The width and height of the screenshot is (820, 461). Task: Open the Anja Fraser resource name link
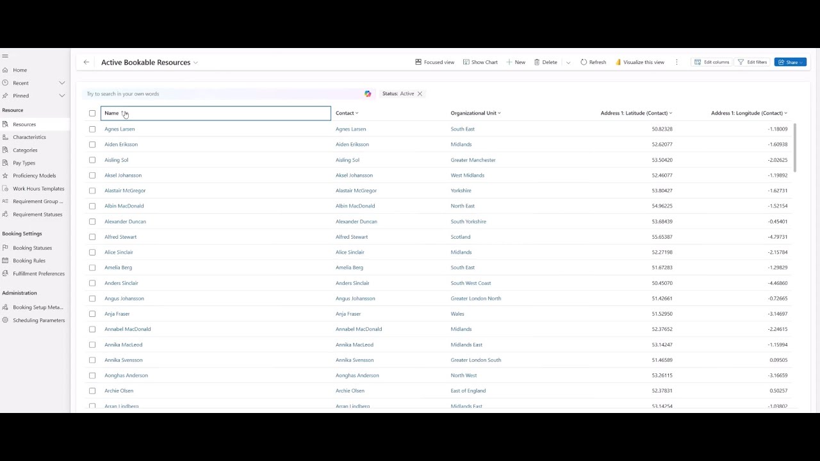pyautogui.click(x=117, y=314)
